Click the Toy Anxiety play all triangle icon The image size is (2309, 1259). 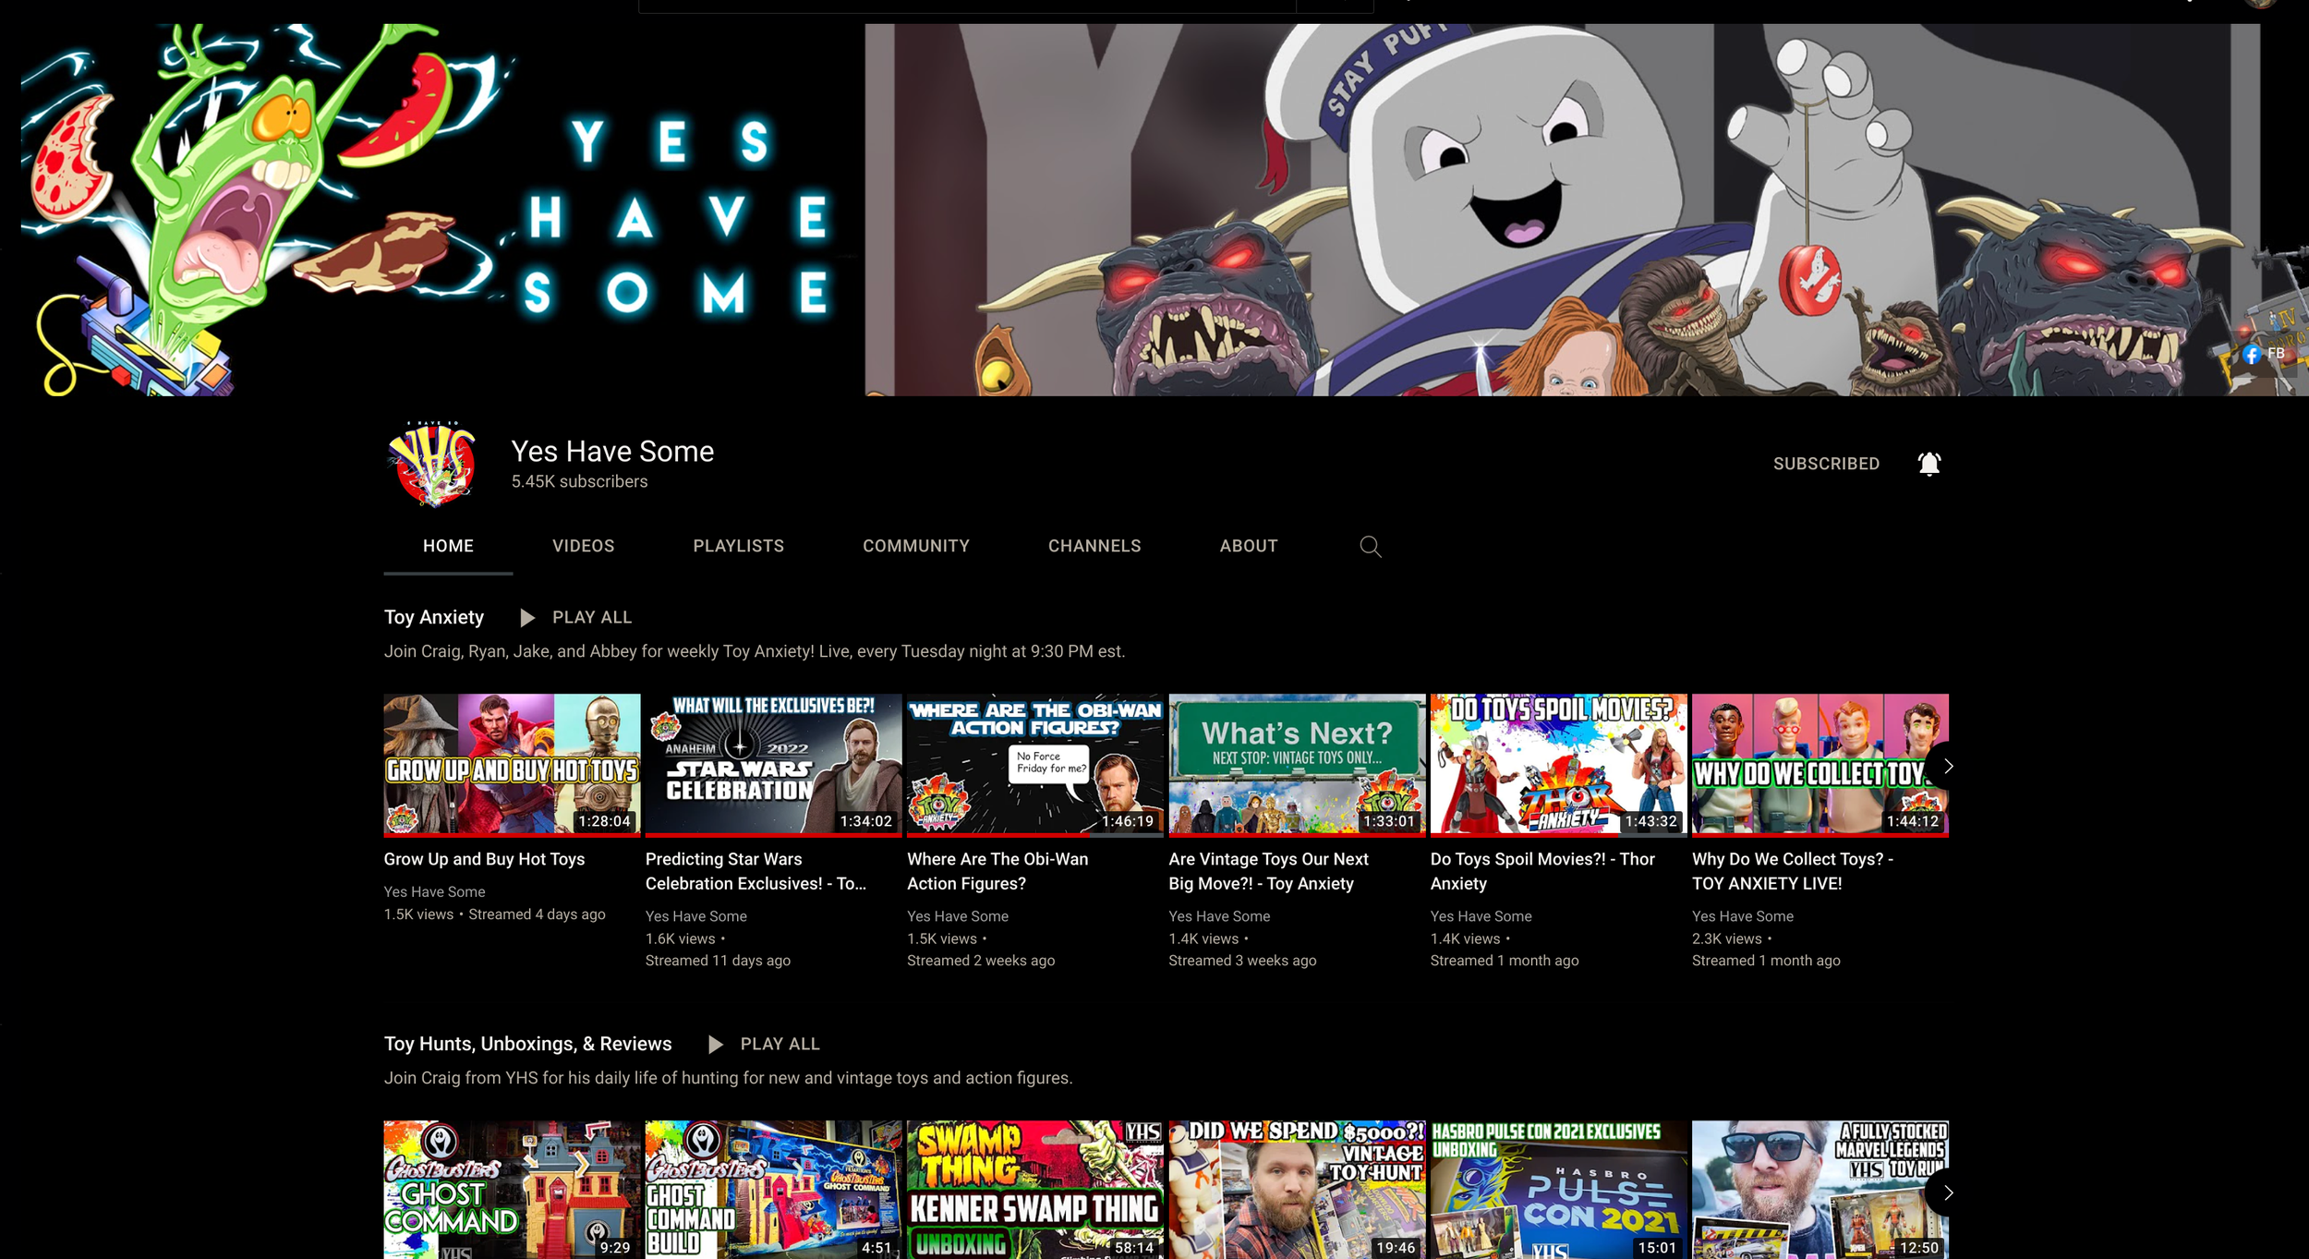pos(526,618)
